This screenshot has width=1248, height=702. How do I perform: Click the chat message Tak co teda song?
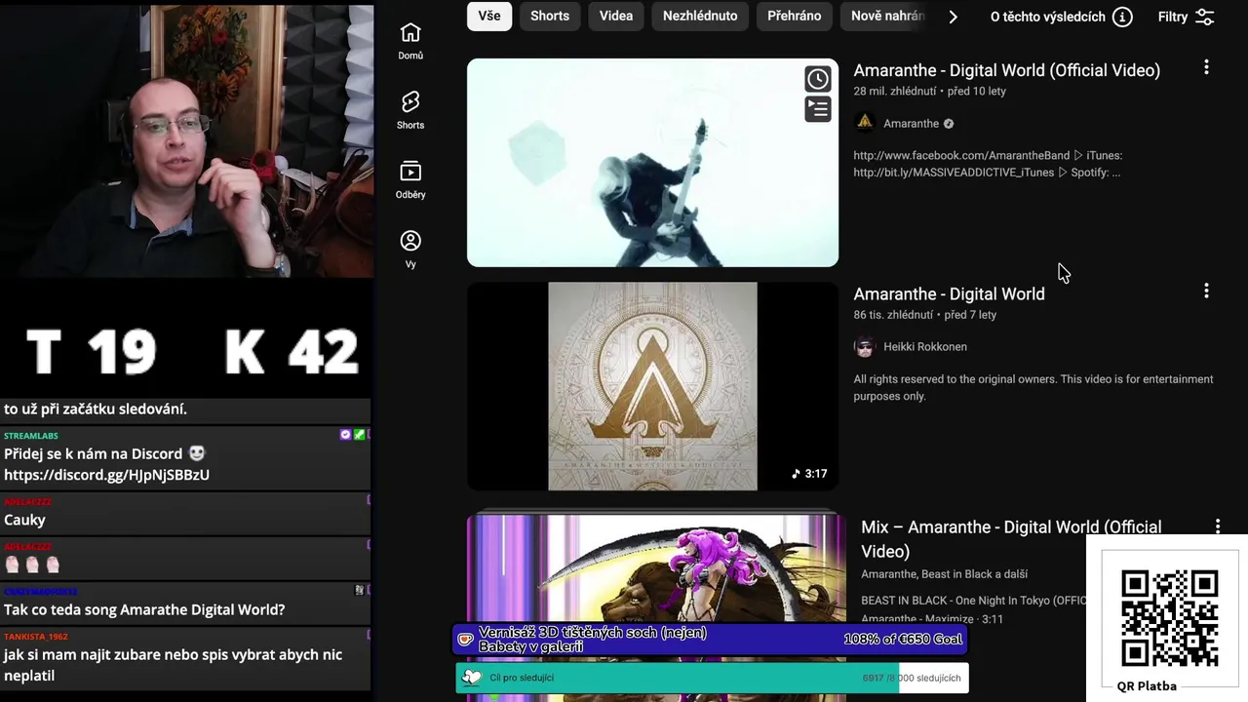(x=144, y=609)
